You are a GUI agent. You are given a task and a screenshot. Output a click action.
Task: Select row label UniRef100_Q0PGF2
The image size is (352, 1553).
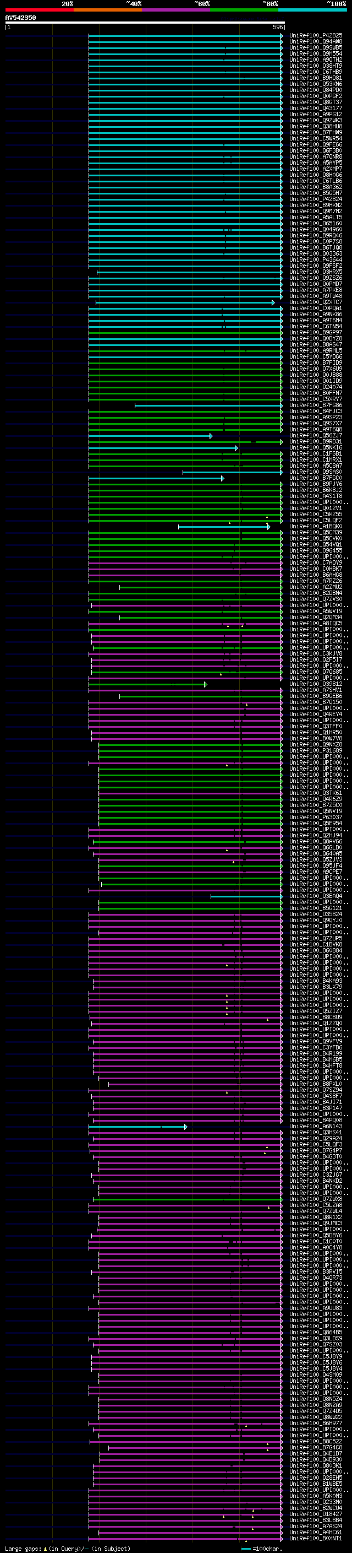click(x=316, y=96)
